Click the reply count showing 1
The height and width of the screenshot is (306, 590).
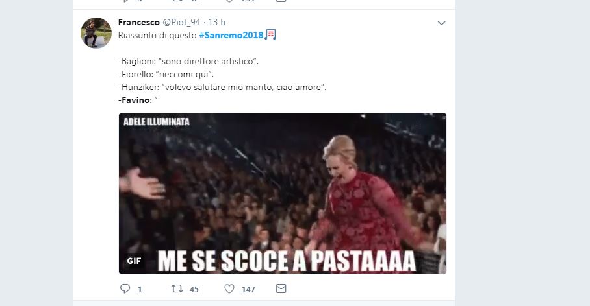click(x=140, y=290)
